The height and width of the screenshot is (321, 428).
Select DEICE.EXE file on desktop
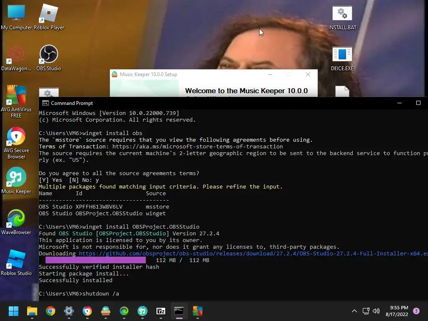tap(342, 59)
